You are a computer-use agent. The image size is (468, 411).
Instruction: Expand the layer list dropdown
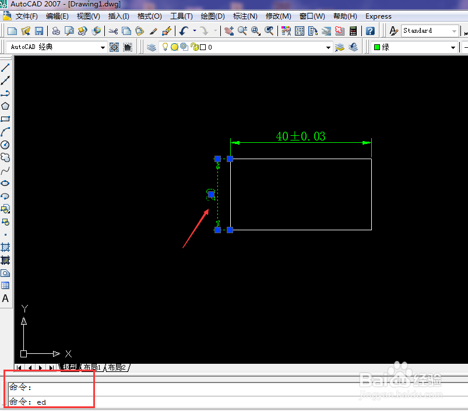(x=328, y=47)
